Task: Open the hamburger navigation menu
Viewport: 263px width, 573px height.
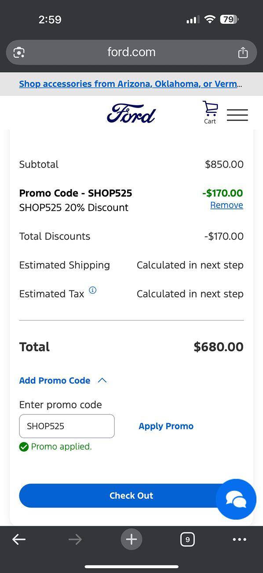Action: [x=237, y=115]
